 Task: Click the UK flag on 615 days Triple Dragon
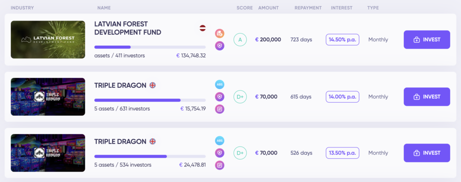[152, 86]
